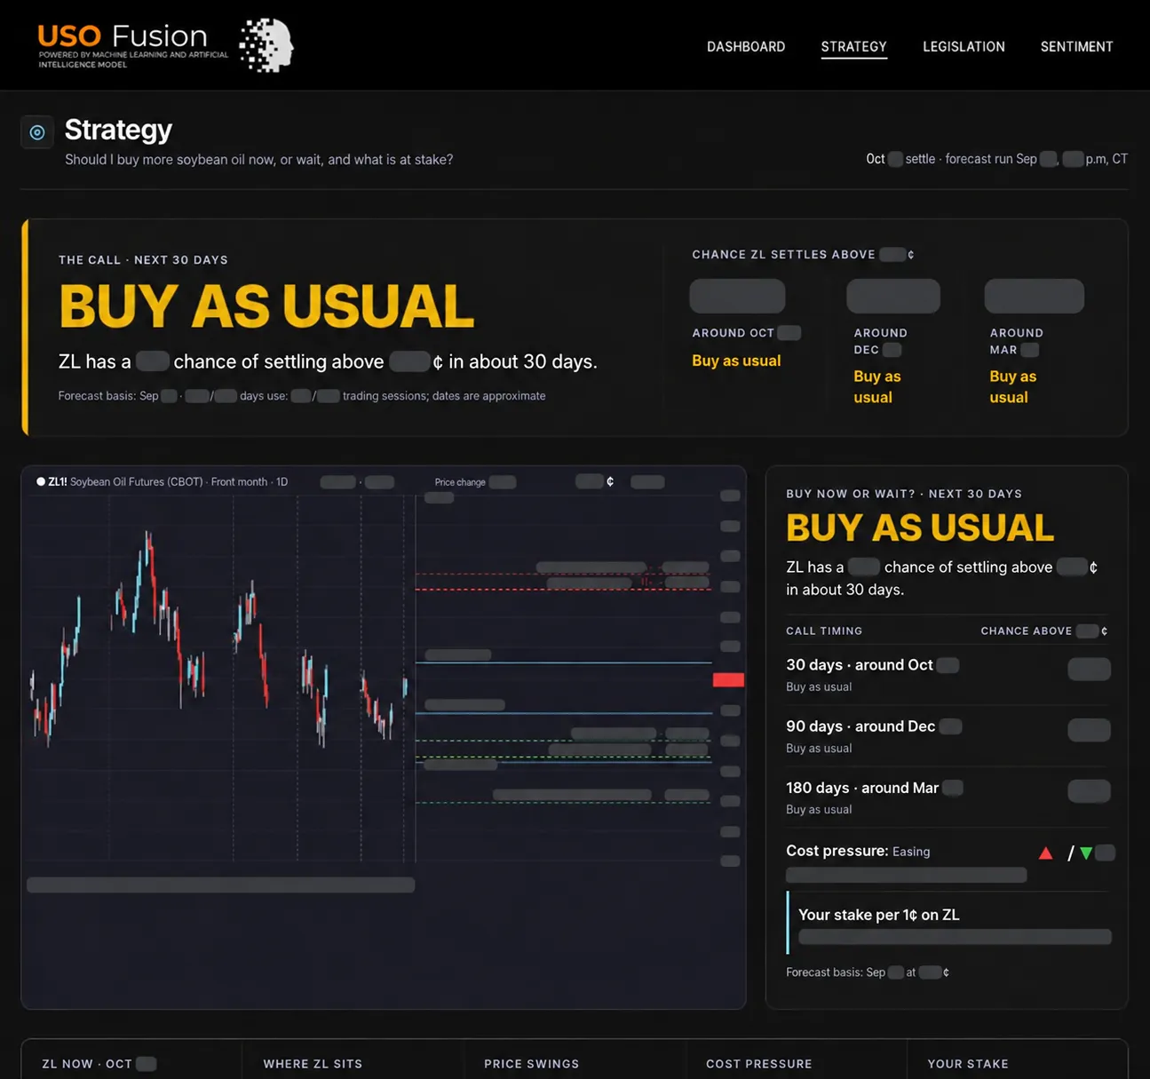Open the Dashboard tab
Image resolution: width=1150 pixels, height=1079 pixels.
click(x=746, y=46)
